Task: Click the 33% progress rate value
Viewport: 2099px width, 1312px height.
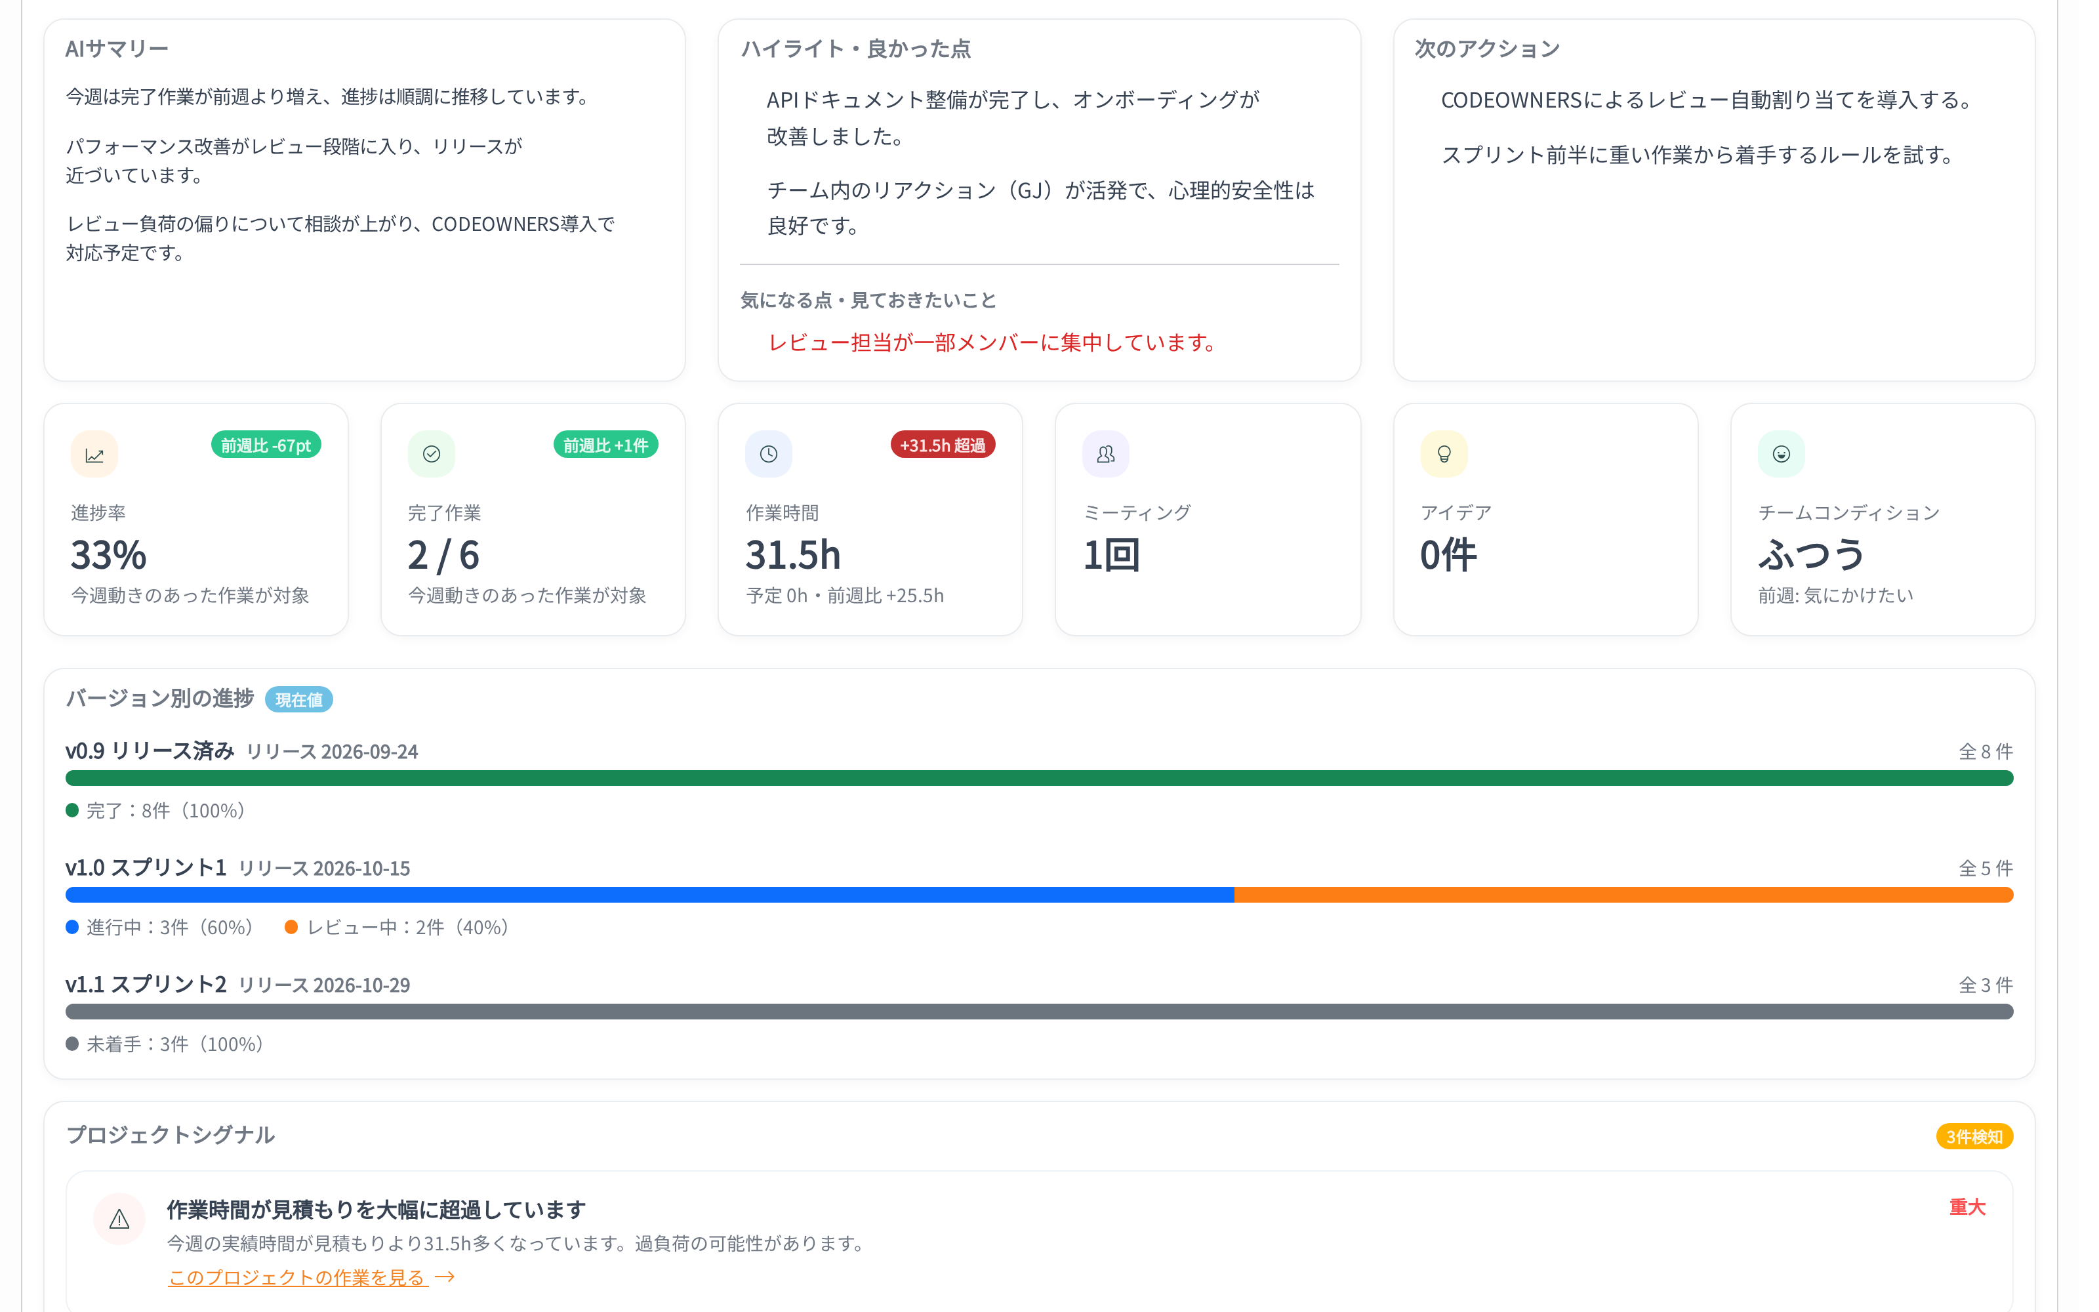Action: click(108, 556)
